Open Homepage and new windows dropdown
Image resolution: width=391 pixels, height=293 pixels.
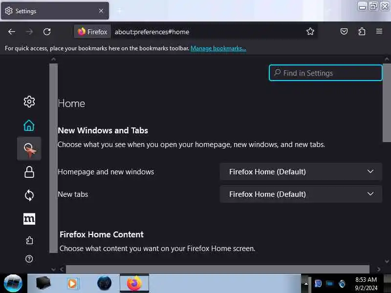click(301, 172)
